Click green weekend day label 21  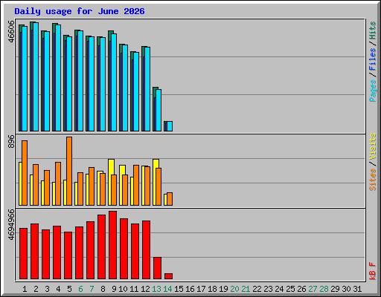pyautogui.click(x=246, y=289)
